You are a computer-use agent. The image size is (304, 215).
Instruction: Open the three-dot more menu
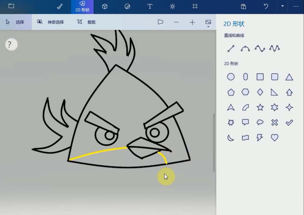tap(296, 6)
